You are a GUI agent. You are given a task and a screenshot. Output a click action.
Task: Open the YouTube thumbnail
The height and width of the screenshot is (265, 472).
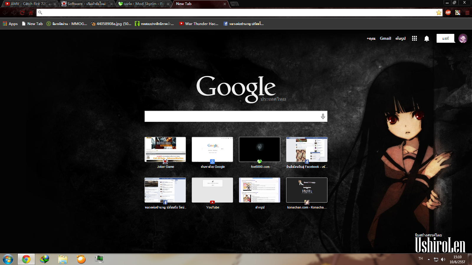click(212, 190)
